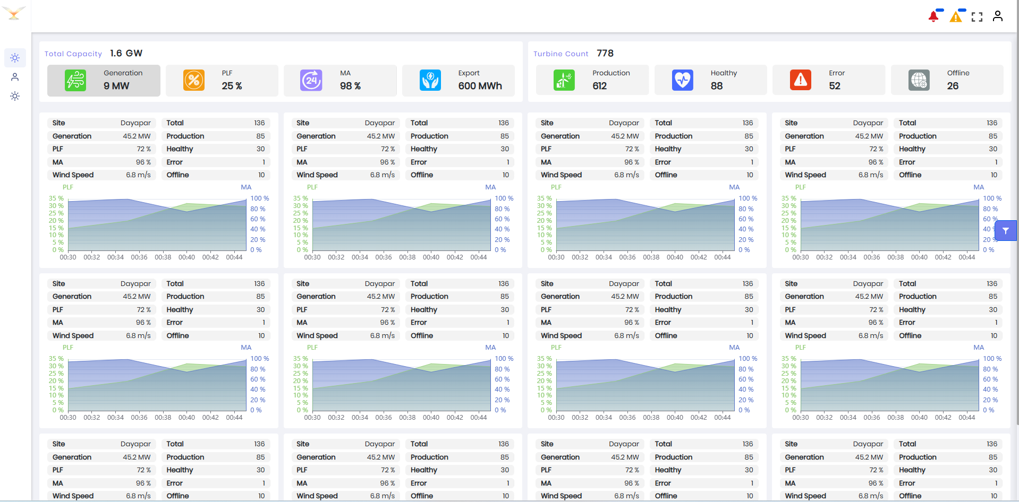The height and width of the screenshot is (502, 1019).
Task: Select the highlighted sun icon in sidebar
Action: [15, 58]
